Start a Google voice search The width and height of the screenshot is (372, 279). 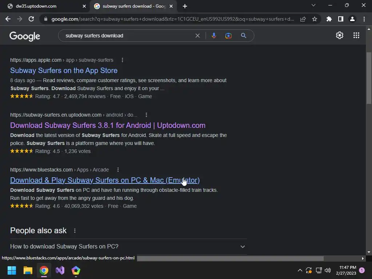(214, 36)
